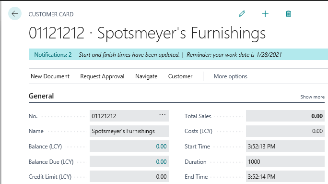Collapse the General section header

click(41, 96)
